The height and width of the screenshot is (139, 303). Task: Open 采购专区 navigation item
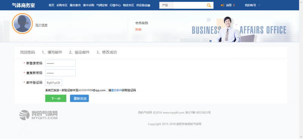[62, 5]
